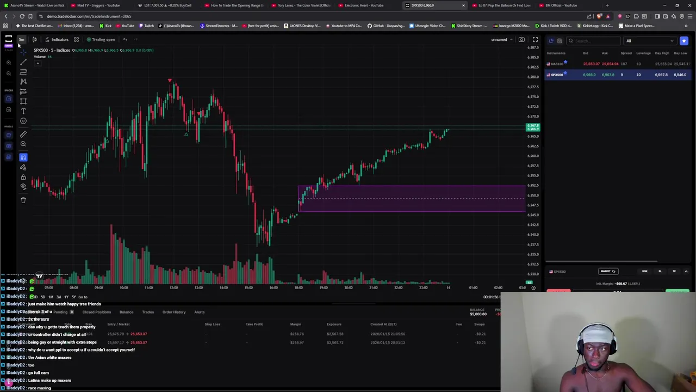The image size is (696, 392).
Task: Open Pending orders tab
Action: pyautogui.click(x=63, y=312)
